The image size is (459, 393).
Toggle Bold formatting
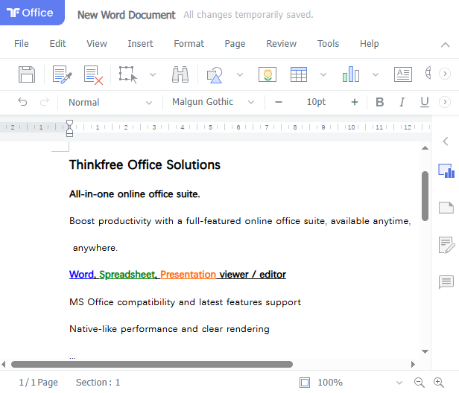pyautogui.click(x=380, y=102)
